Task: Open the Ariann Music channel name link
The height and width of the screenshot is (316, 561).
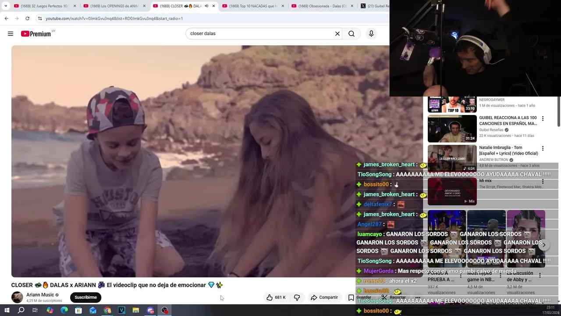Action: (40, 295)
